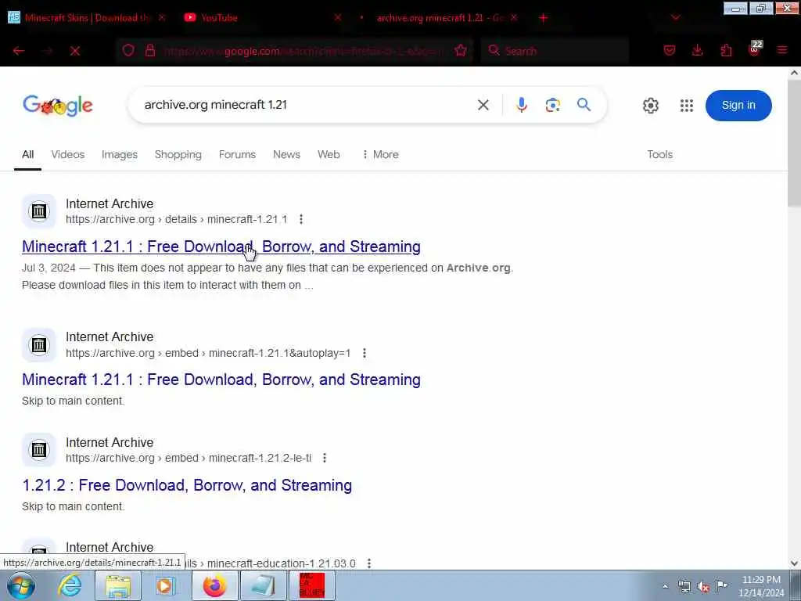The height and width of the screenshot is (601, 801).
Task: Close the YouTube tab
Action: [338, 17]
